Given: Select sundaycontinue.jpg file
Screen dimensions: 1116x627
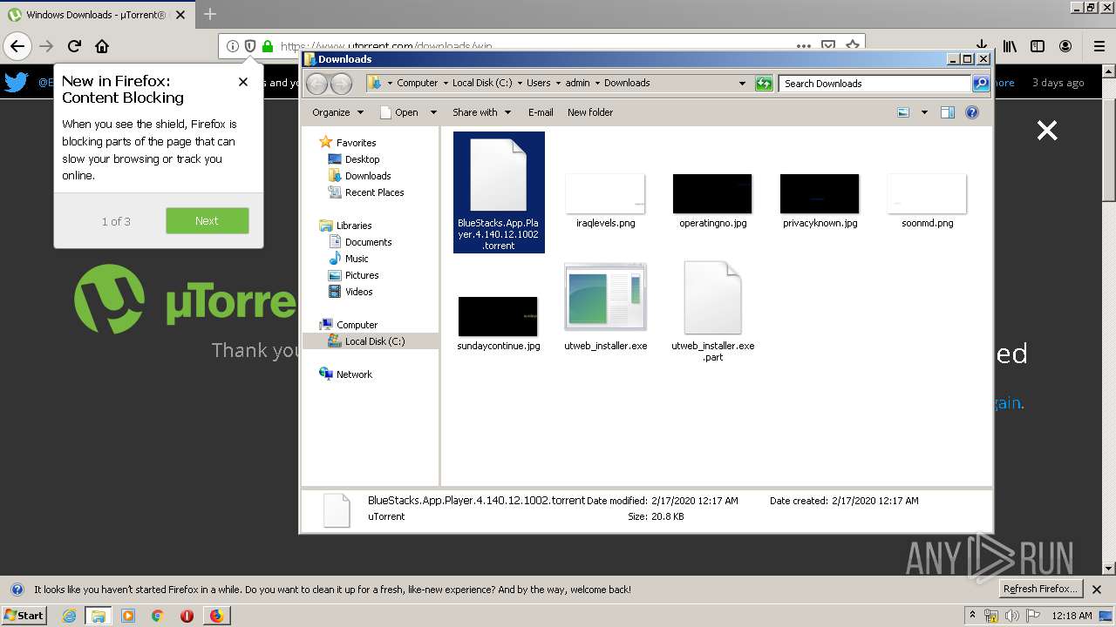Looking at the screenshot, I should click(498, 323).
